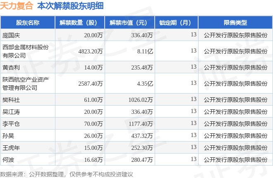Viewport: 273px width, 178px height.
Task: Select the 限售类型 column header
Action: 235,22
